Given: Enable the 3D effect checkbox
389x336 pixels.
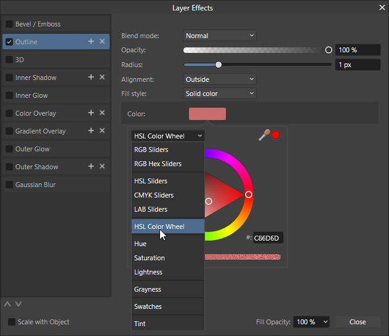Looking at the screenshot, I should [x=9, y=60].
